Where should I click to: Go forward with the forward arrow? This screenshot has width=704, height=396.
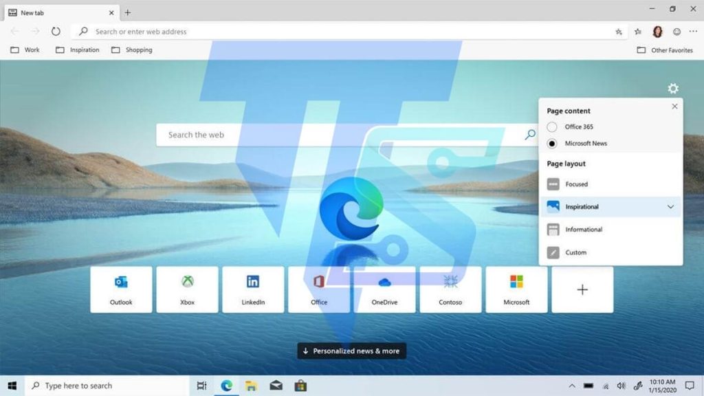pos(35,32)
